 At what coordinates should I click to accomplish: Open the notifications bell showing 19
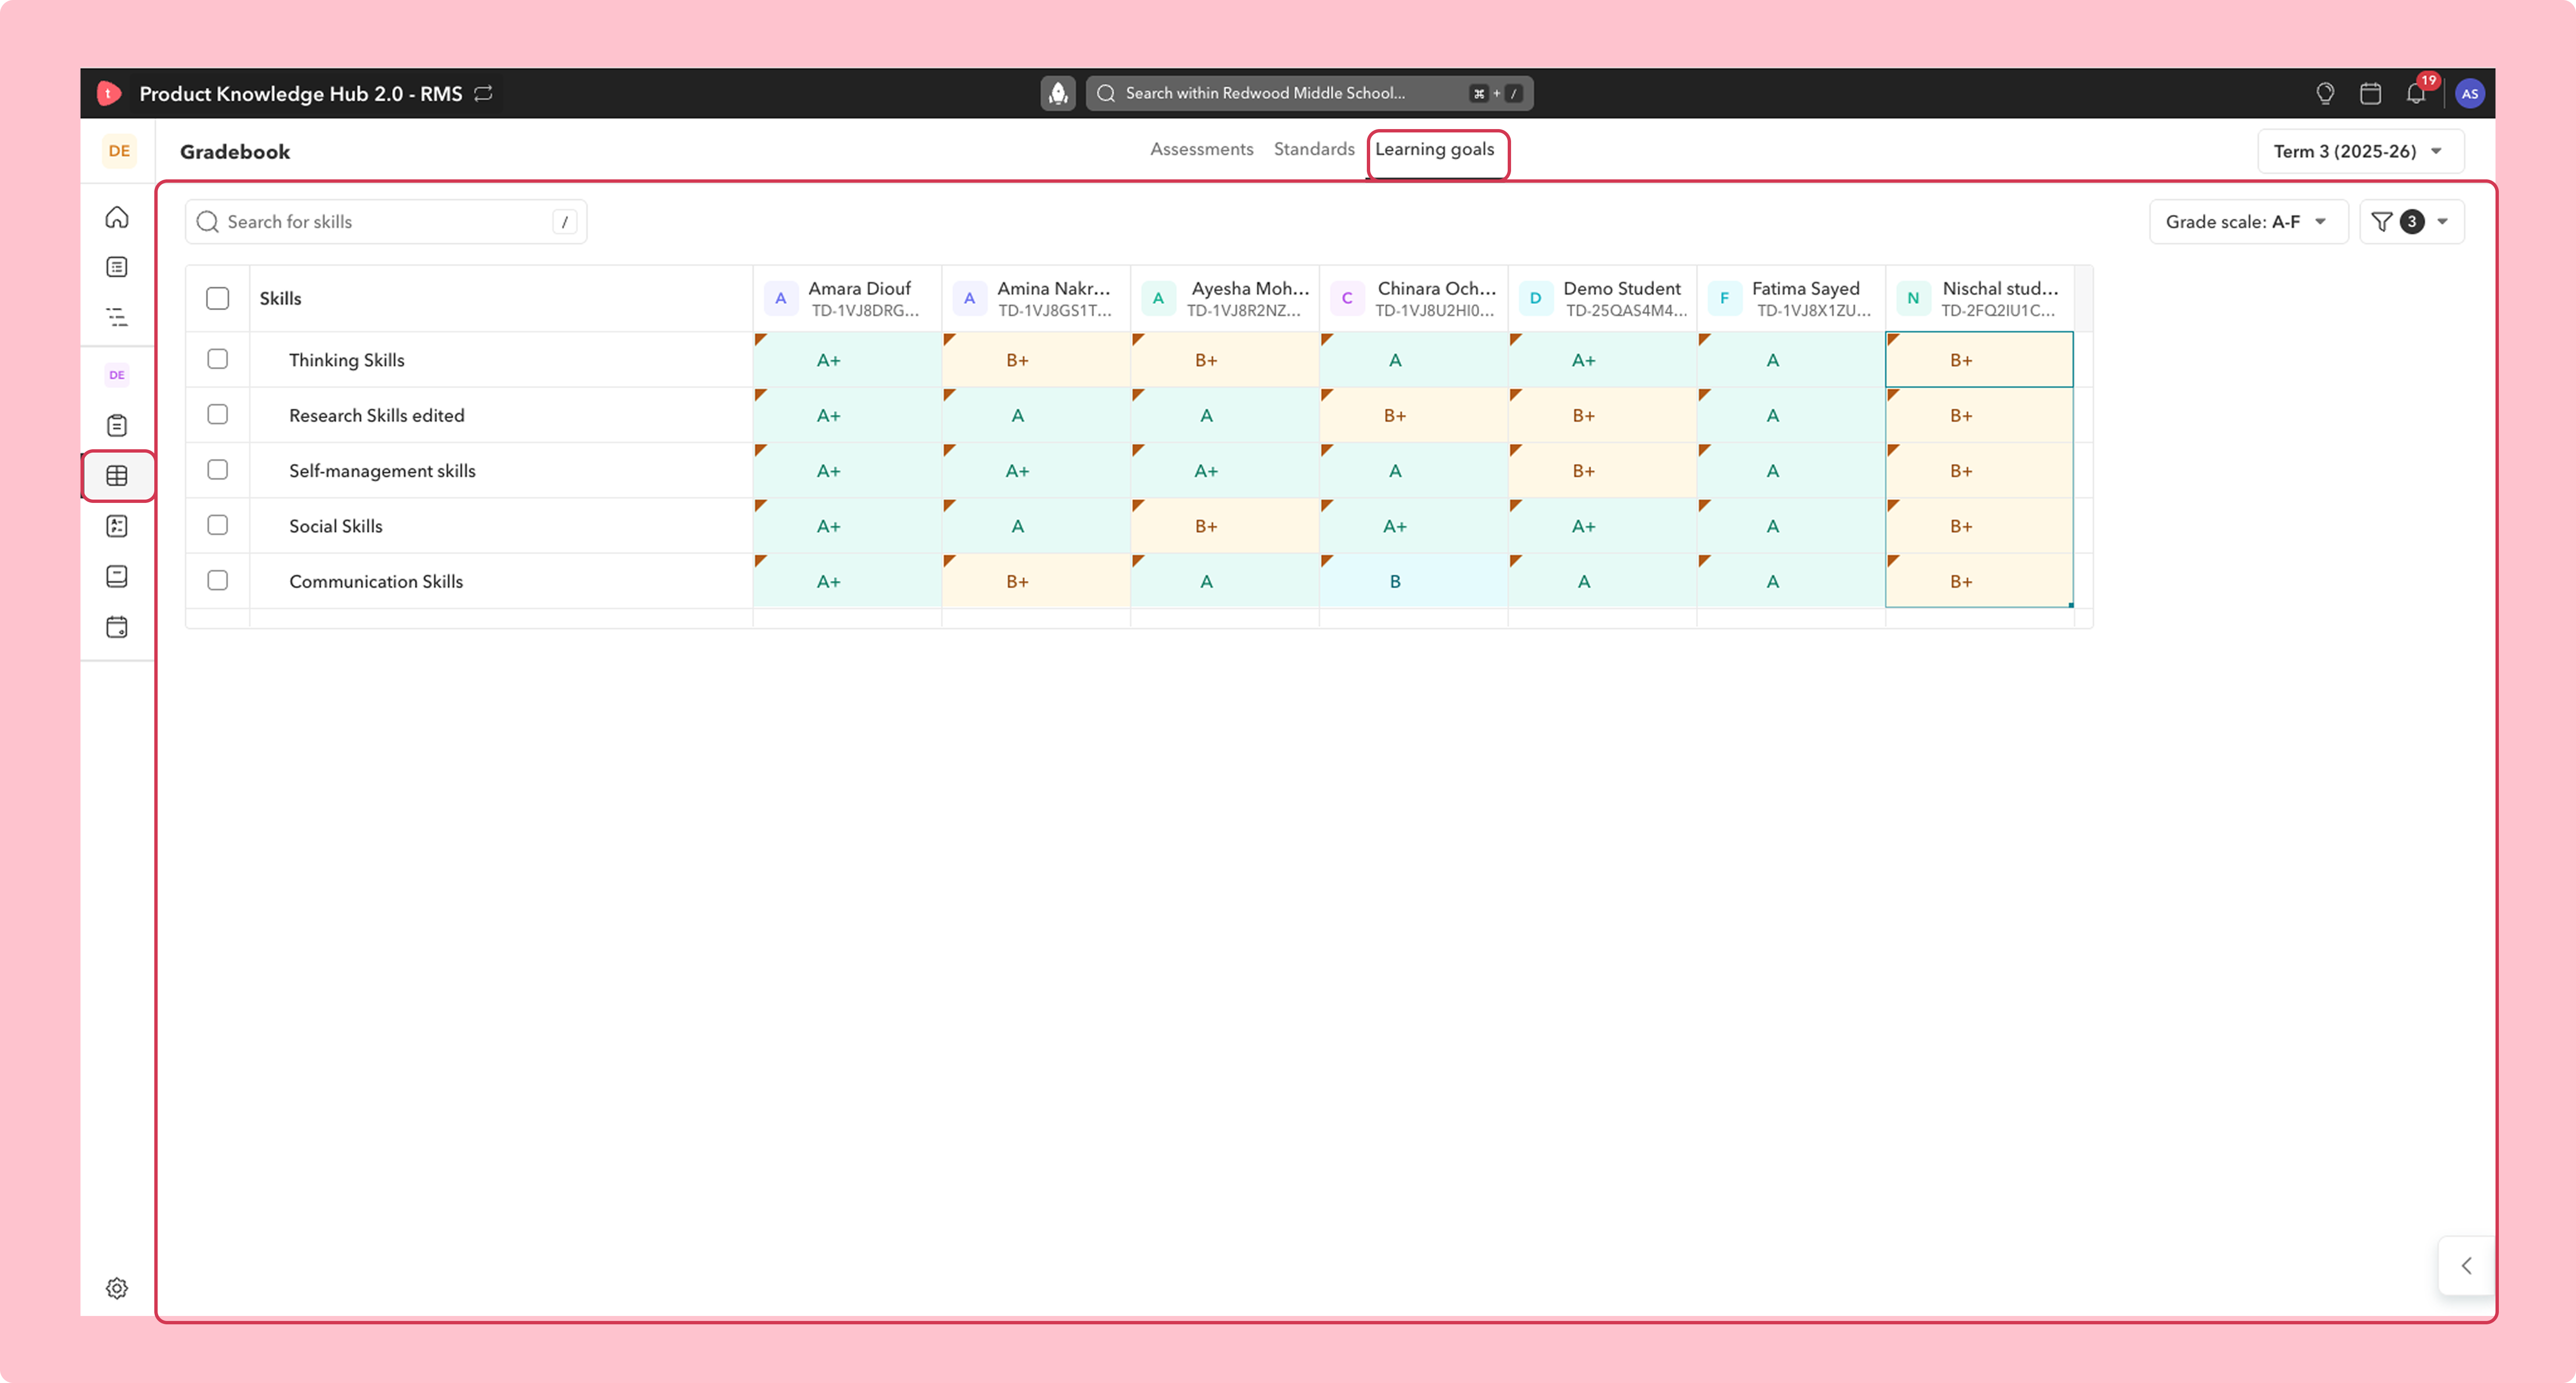[2416, 93]
